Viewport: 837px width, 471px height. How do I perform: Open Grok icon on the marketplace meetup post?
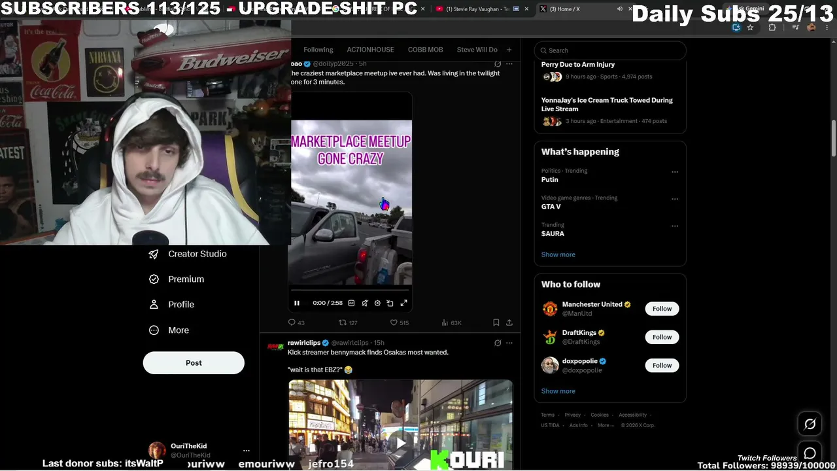coord(498,64)
